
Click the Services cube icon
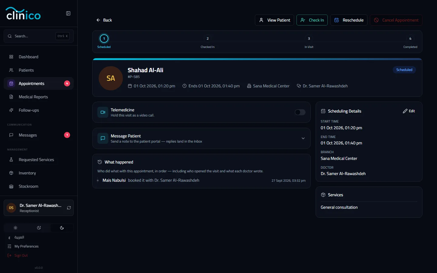tap(323, 195)
